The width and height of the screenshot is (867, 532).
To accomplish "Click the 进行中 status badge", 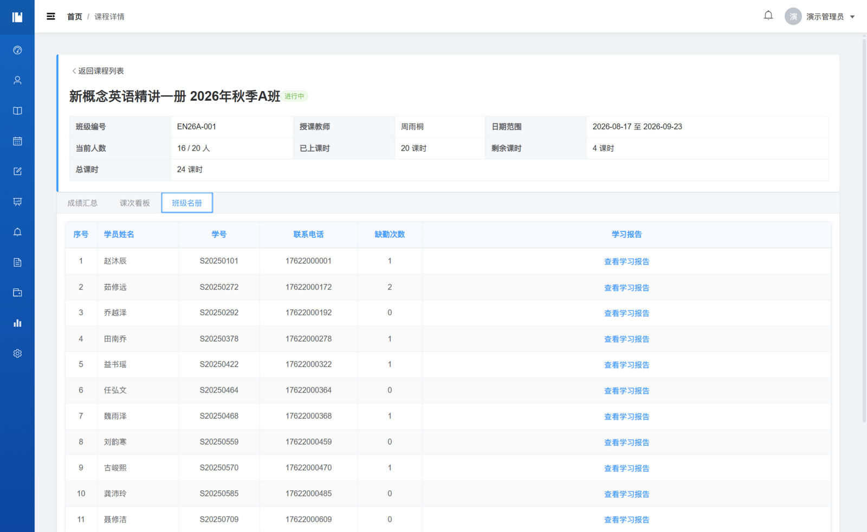I will tap(295, 96).
